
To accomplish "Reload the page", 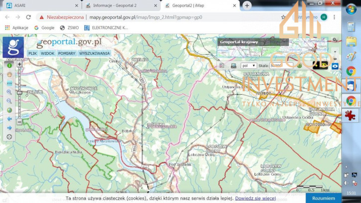I will (28, 17).
